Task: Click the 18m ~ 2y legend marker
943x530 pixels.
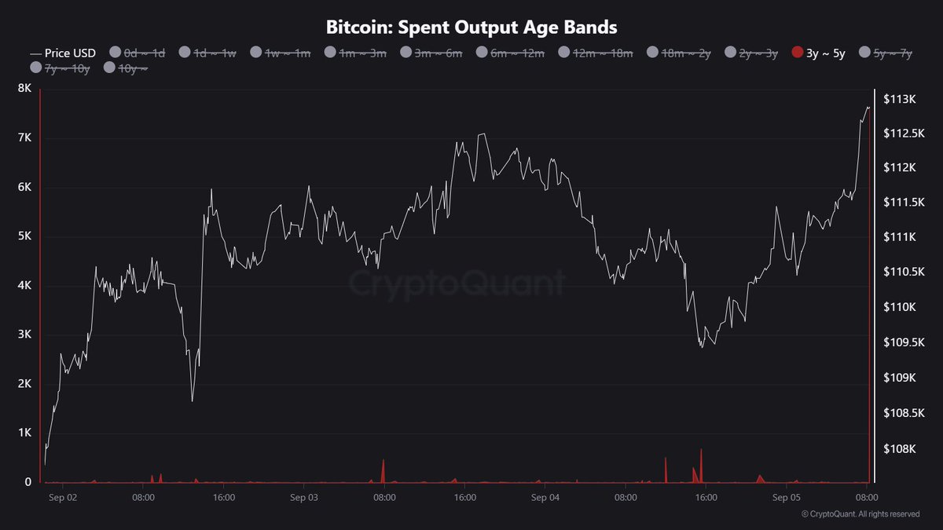Action: tap(652, 53)
